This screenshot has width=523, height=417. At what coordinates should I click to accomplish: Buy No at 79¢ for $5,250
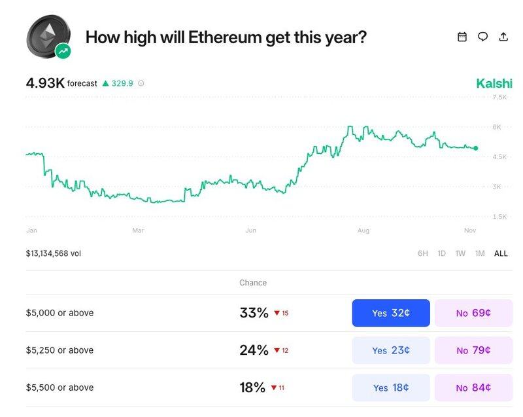473,350
